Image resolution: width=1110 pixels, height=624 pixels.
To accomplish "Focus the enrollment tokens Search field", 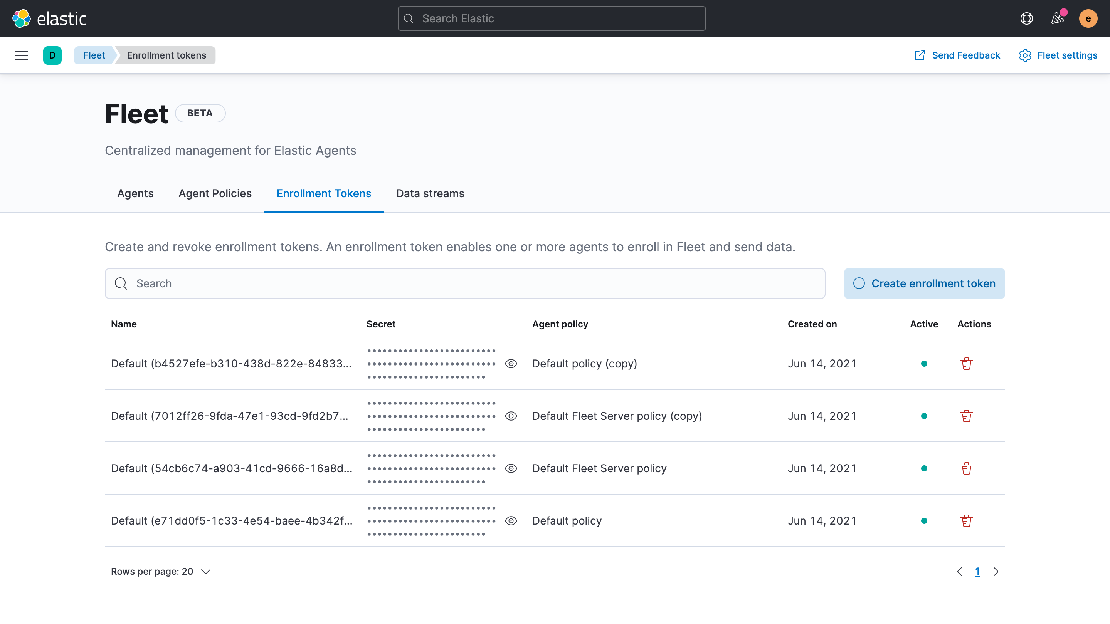I will (464, 283).
